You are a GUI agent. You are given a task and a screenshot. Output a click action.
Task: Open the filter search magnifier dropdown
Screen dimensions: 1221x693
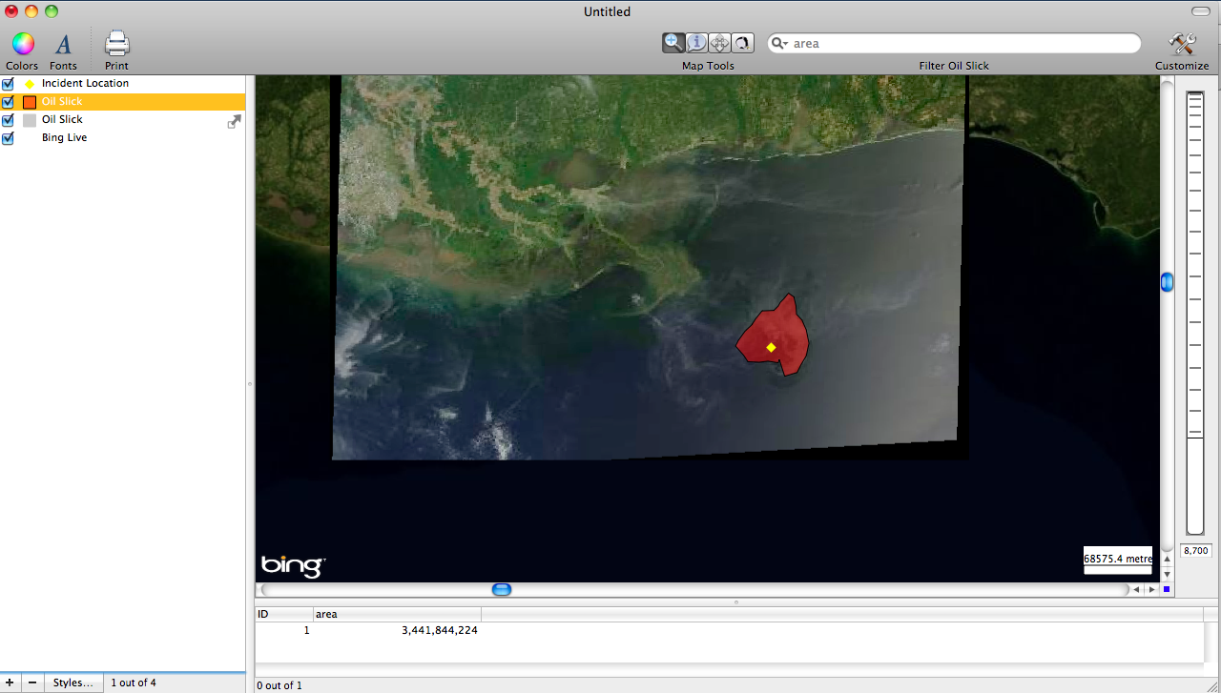(x=779, y=44)
